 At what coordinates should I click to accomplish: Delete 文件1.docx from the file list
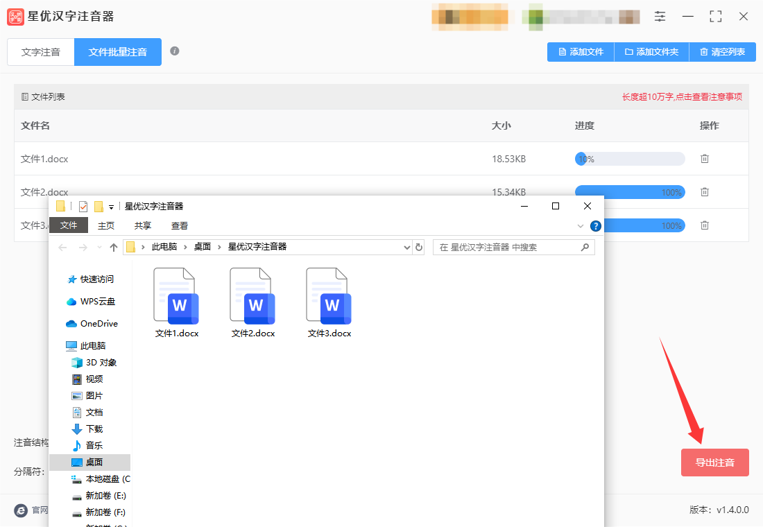(x=705, y=159)
